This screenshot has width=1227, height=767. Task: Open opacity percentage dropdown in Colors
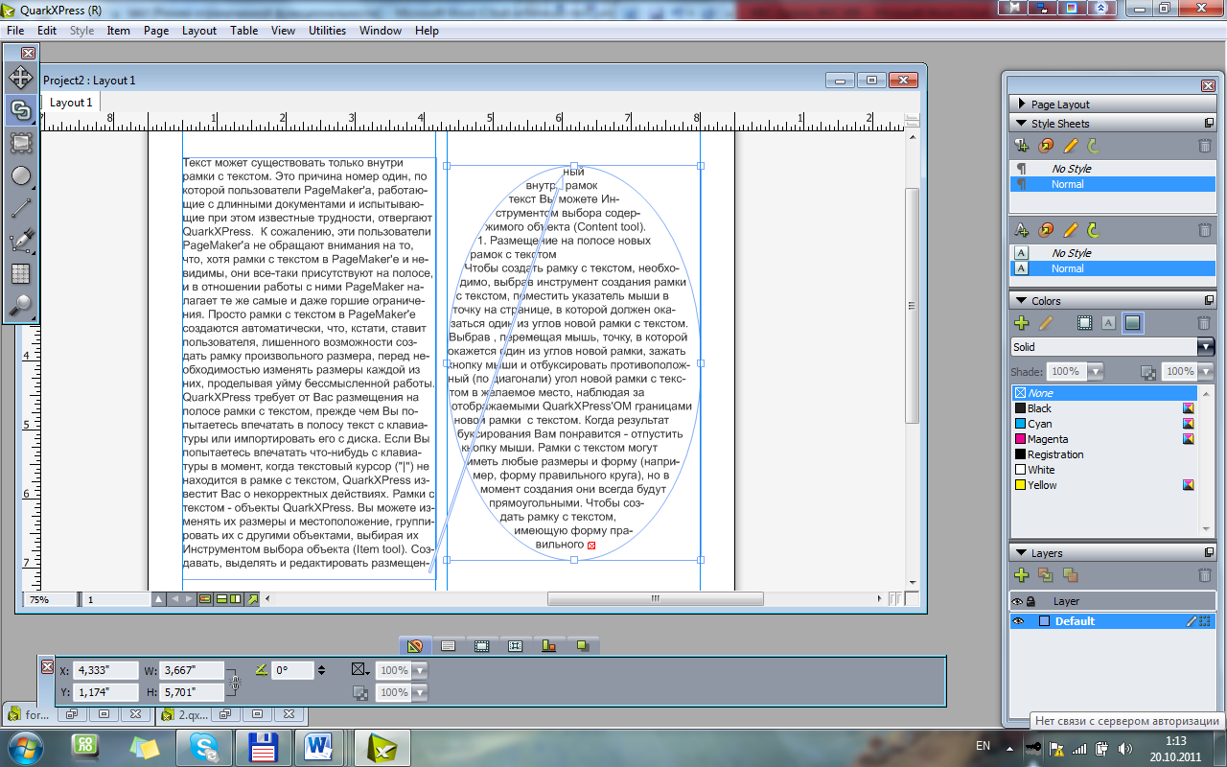pyautogui.click(x=1207, y=371)
